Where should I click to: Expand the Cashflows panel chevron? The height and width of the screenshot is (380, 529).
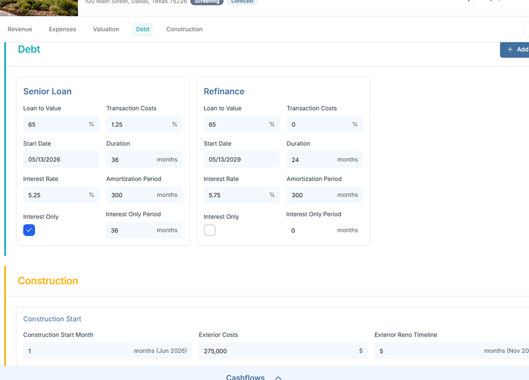coord(278,377)
